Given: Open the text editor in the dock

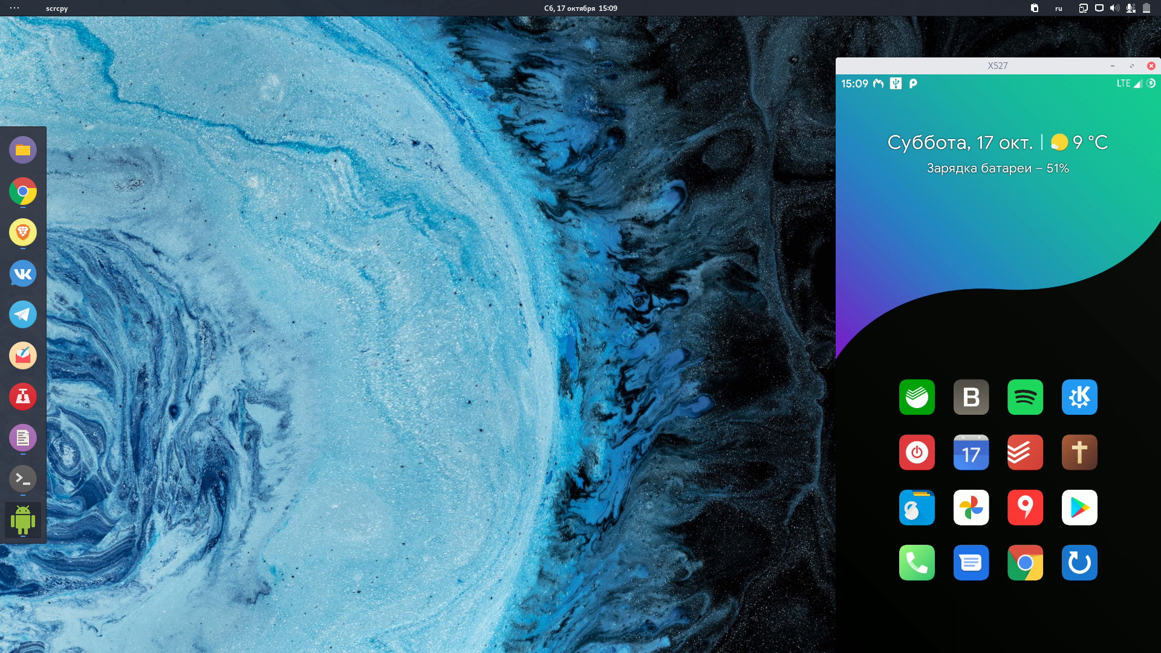Looking at the screenshot, I should click(x=23, y=438).
